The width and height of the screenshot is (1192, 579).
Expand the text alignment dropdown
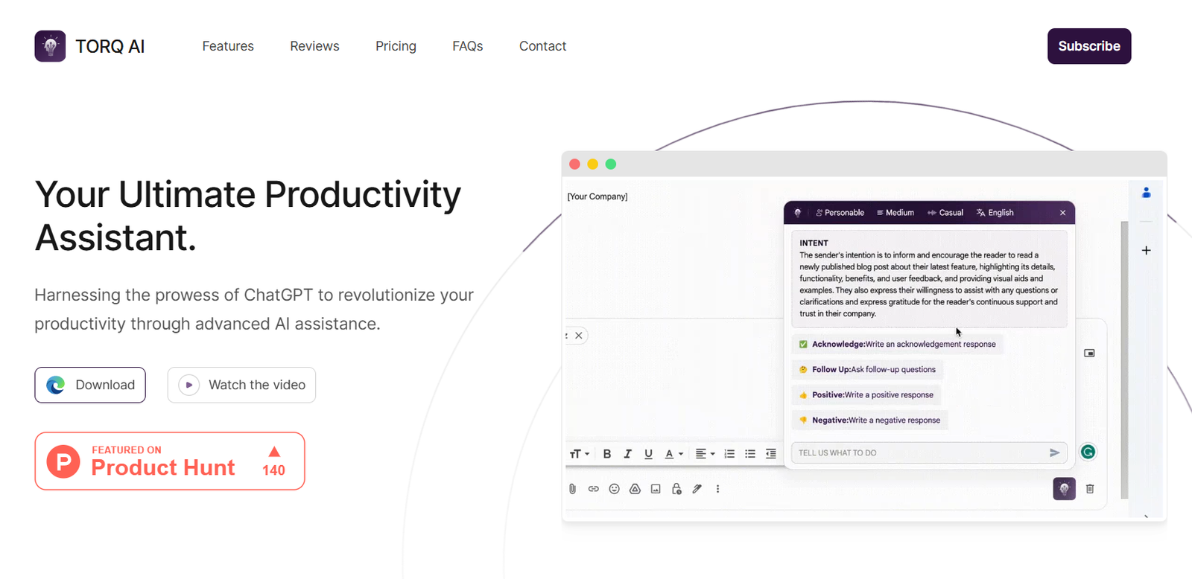pos(705,454)
